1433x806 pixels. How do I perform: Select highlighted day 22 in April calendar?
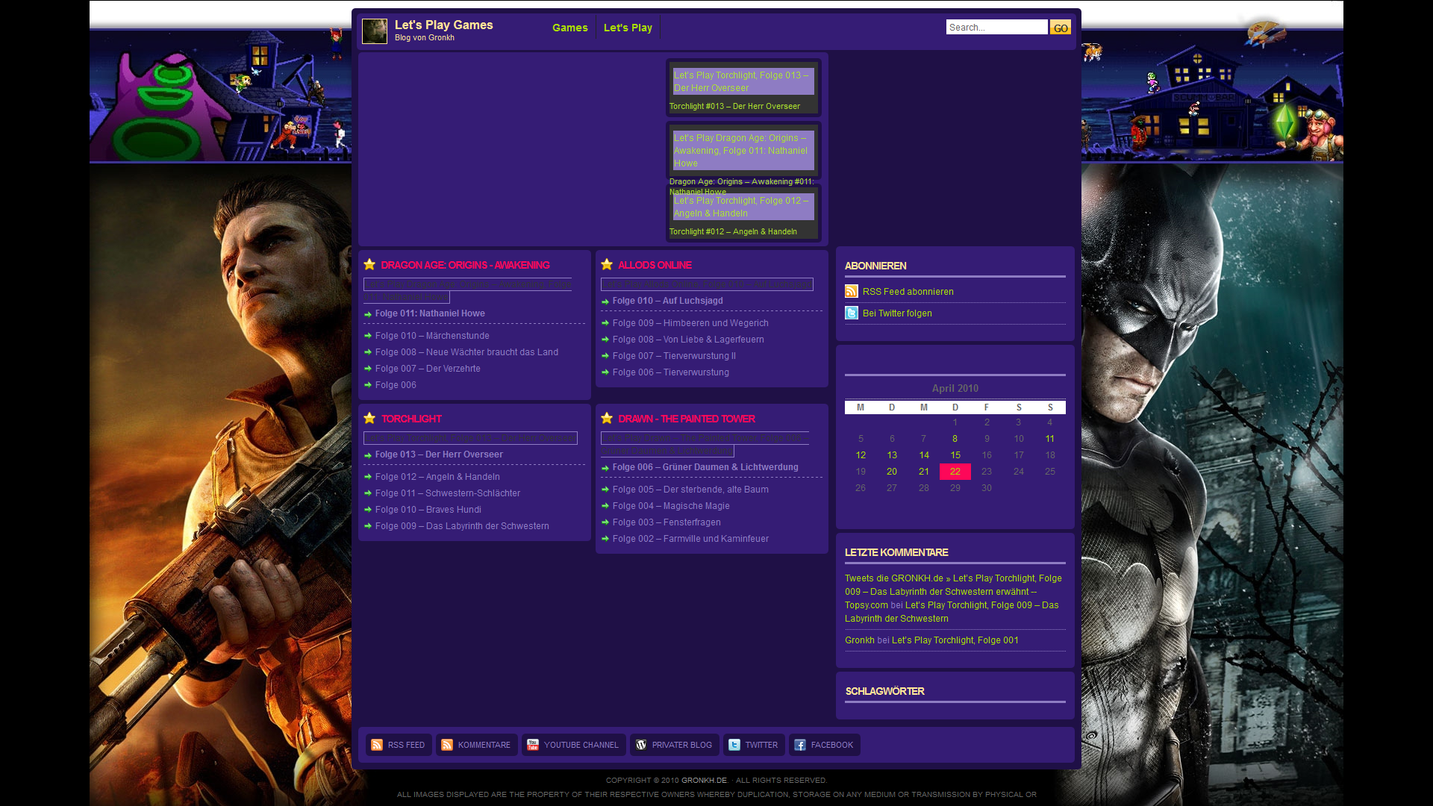tap(955, 472)
